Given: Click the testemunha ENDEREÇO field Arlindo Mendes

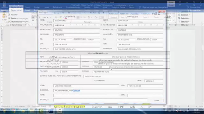Looking at the screenshot, I should (108, 91).
